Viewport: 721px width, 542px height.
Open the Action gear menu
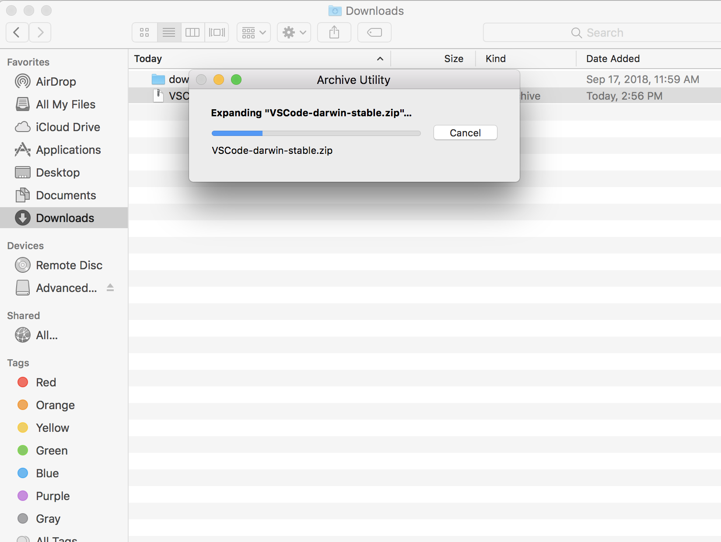tap(294, 32)
